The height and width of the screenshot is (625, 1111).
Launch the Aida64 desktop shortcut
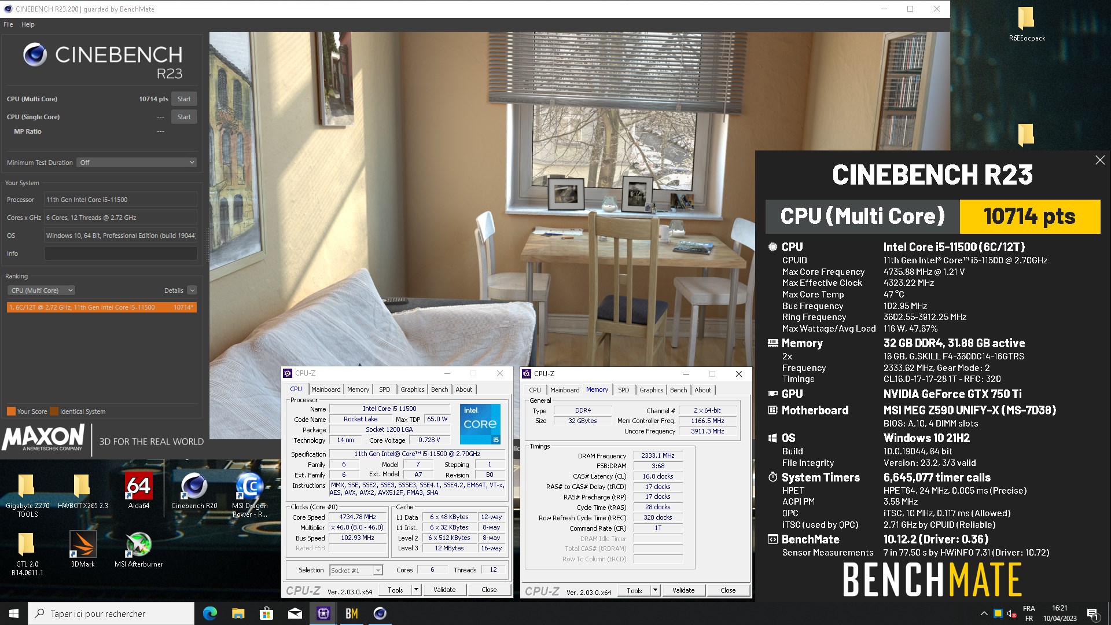pos(138,491)
